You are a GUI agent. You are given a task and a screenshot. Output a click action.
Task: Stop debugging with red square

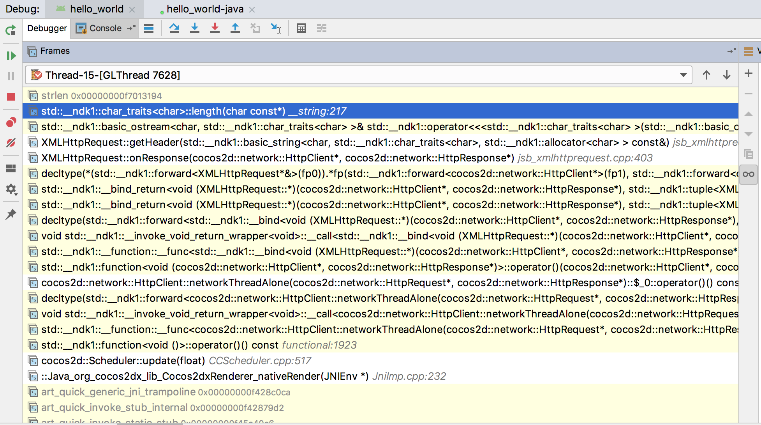pyautogui.click(x=11, y=97)
